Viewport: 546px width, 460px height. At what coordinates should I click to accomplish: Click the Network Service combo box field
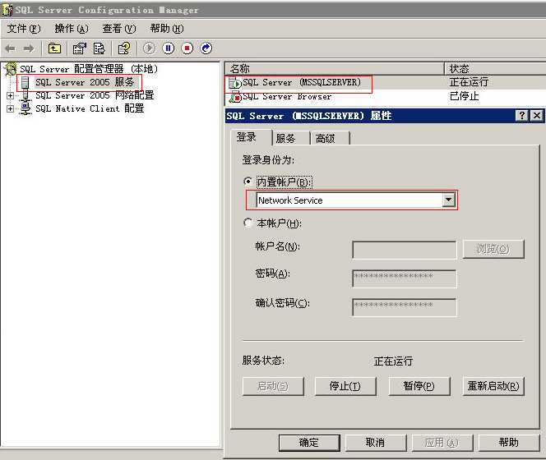point(355,200)
